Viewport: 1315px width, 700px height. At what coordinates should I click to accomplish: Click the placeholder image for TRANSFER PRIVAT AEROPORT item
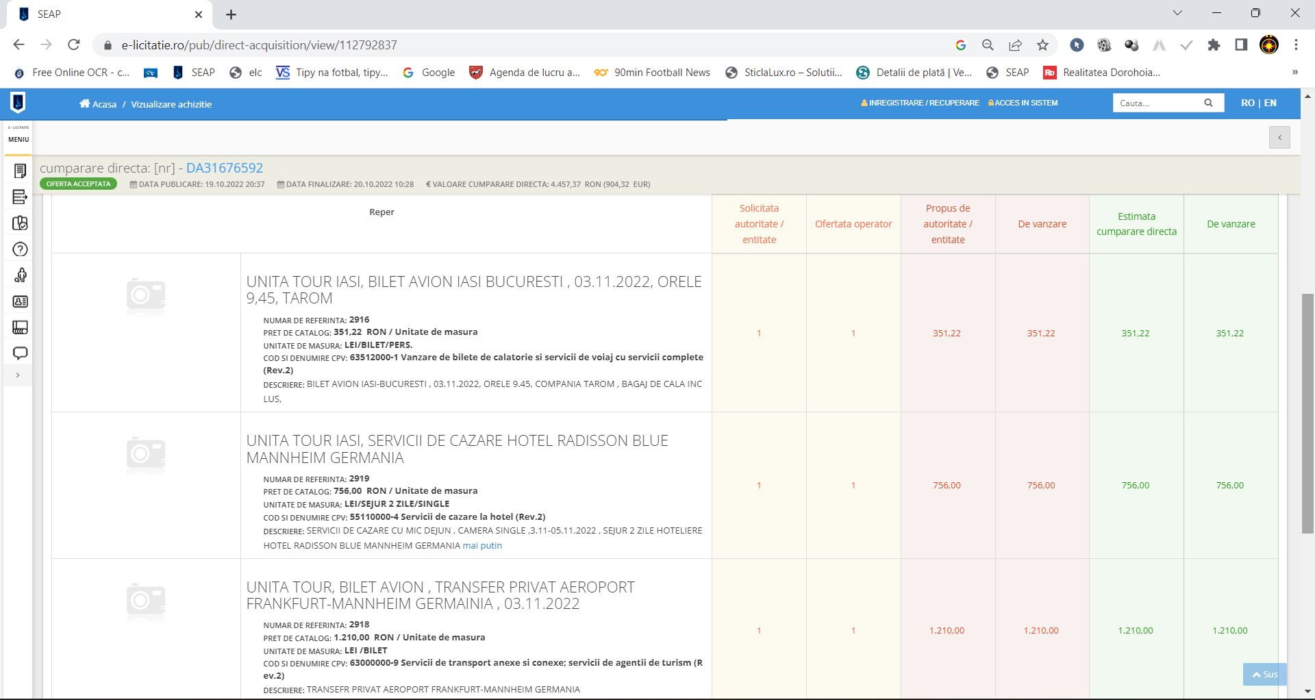(146, 601)
